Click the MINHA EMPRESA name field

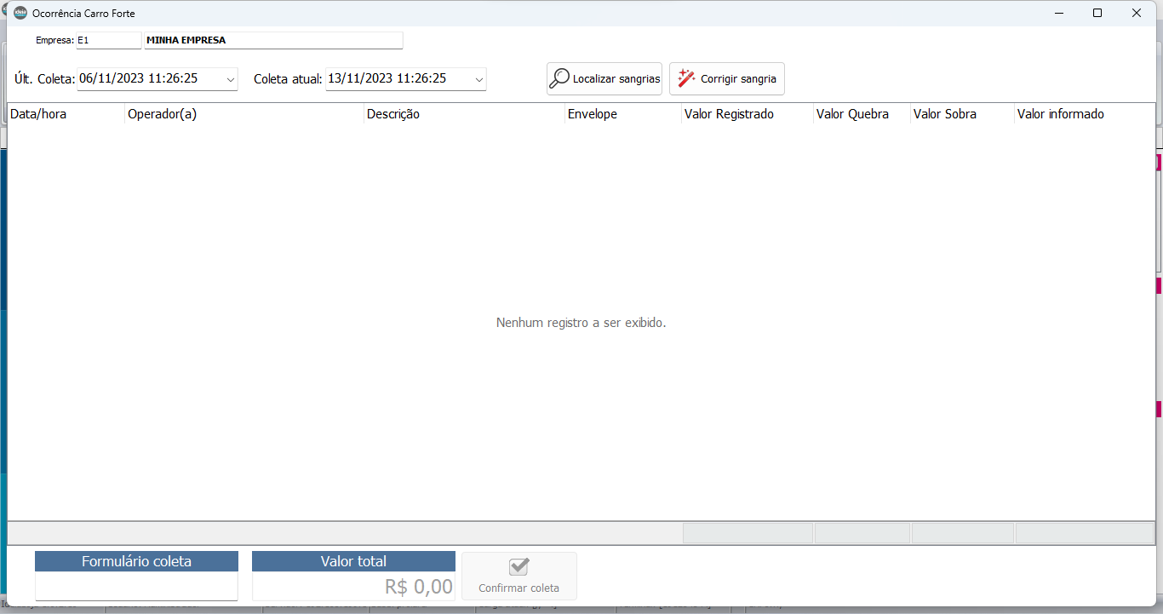pos(272,40)
